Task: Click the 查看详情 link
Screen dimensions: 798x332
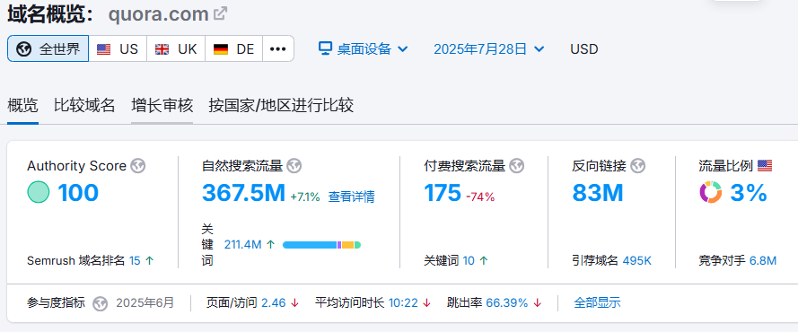Action: click(351, 197)
